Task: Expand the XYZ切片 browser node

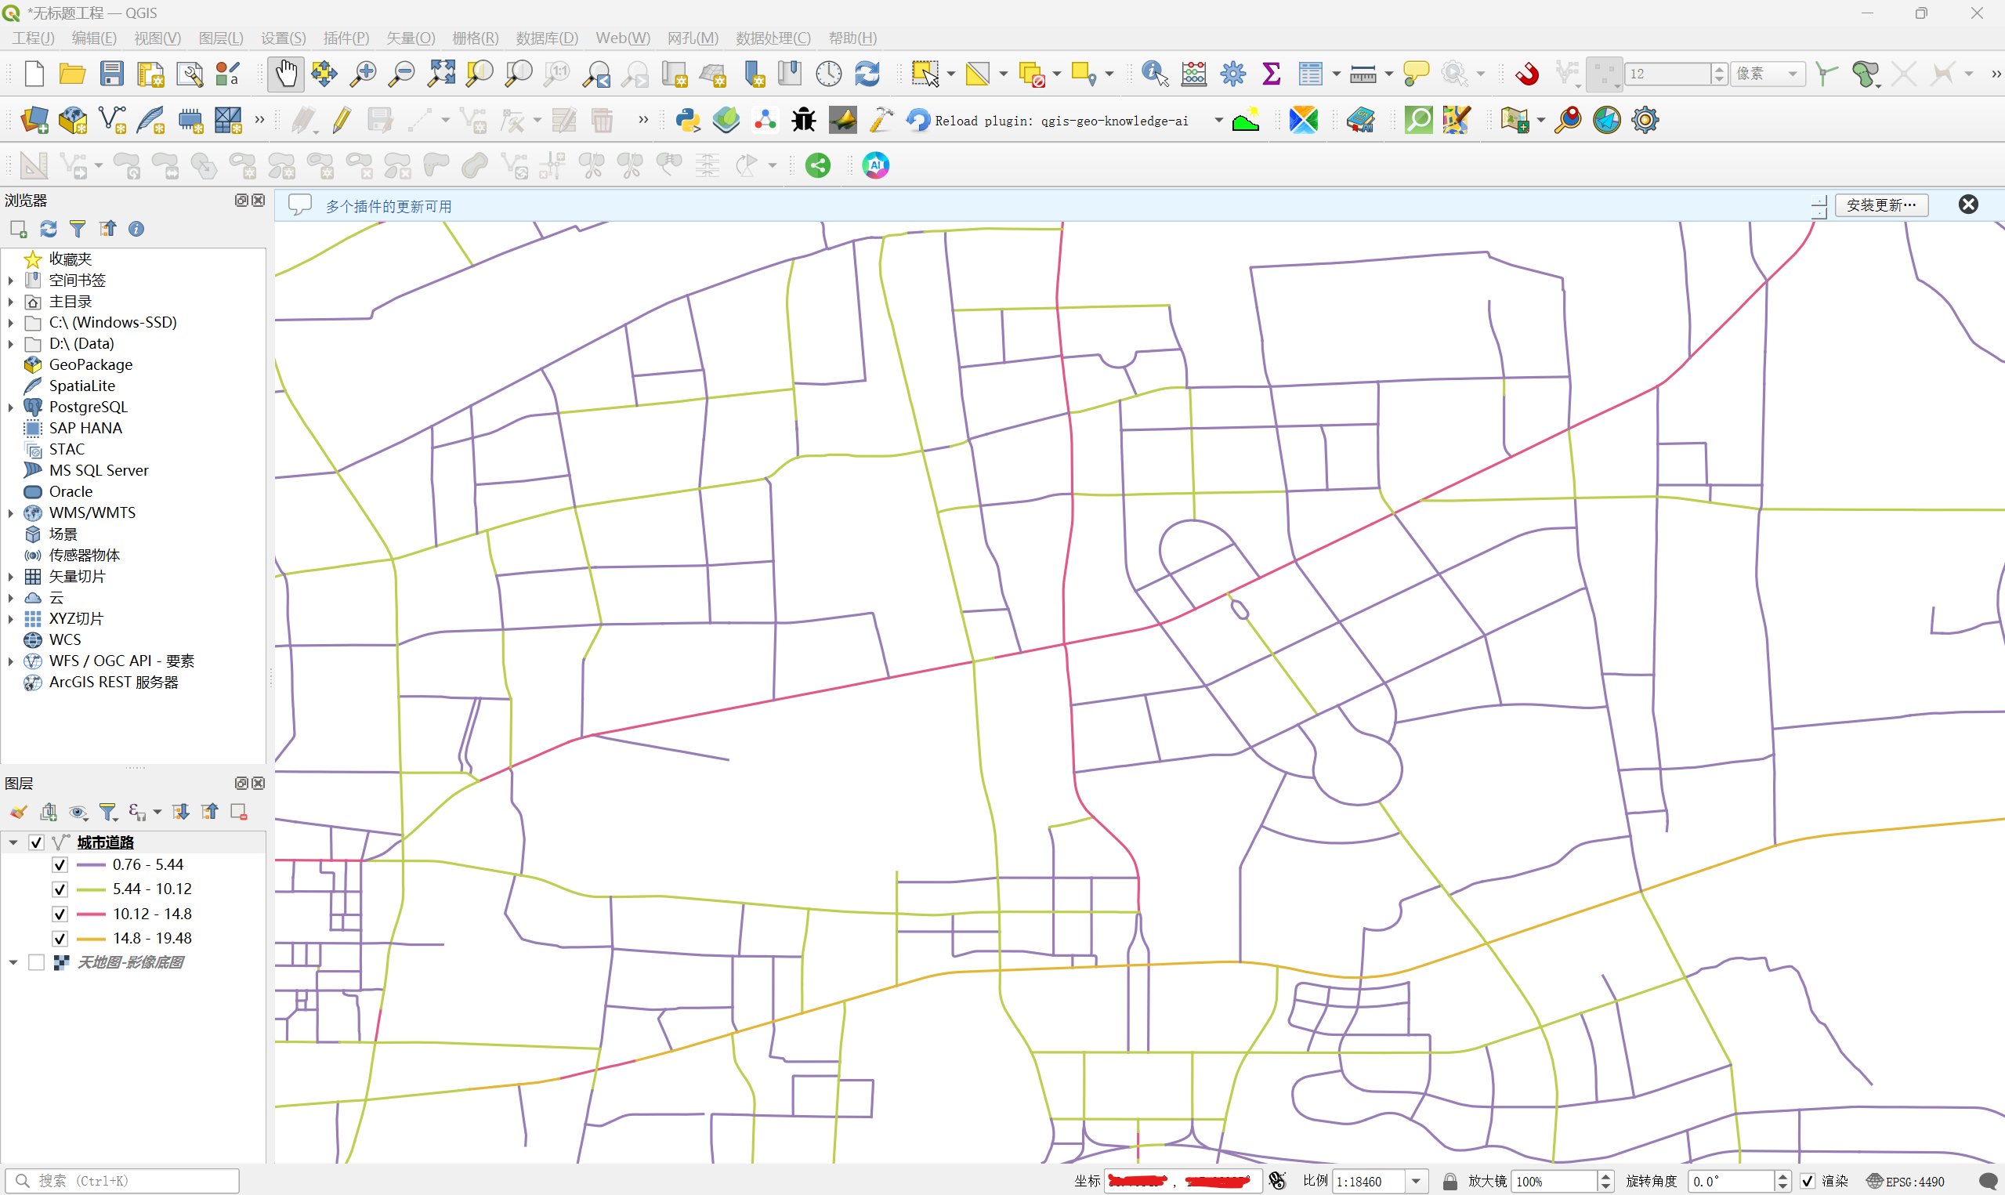Action: (10, 619)
